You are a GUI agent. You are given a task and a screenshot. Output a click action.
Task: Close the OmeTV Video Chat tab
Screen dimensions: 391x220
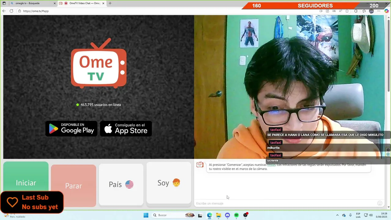coord(103,3)
